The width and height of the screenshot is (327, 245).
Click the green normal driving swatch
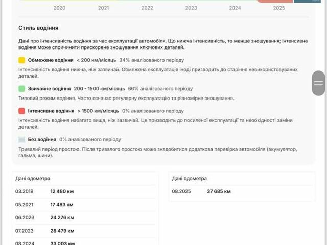click(21, 88)
